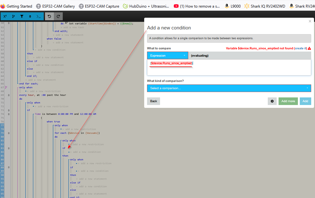Close the Add a new condition dialog

310,21
